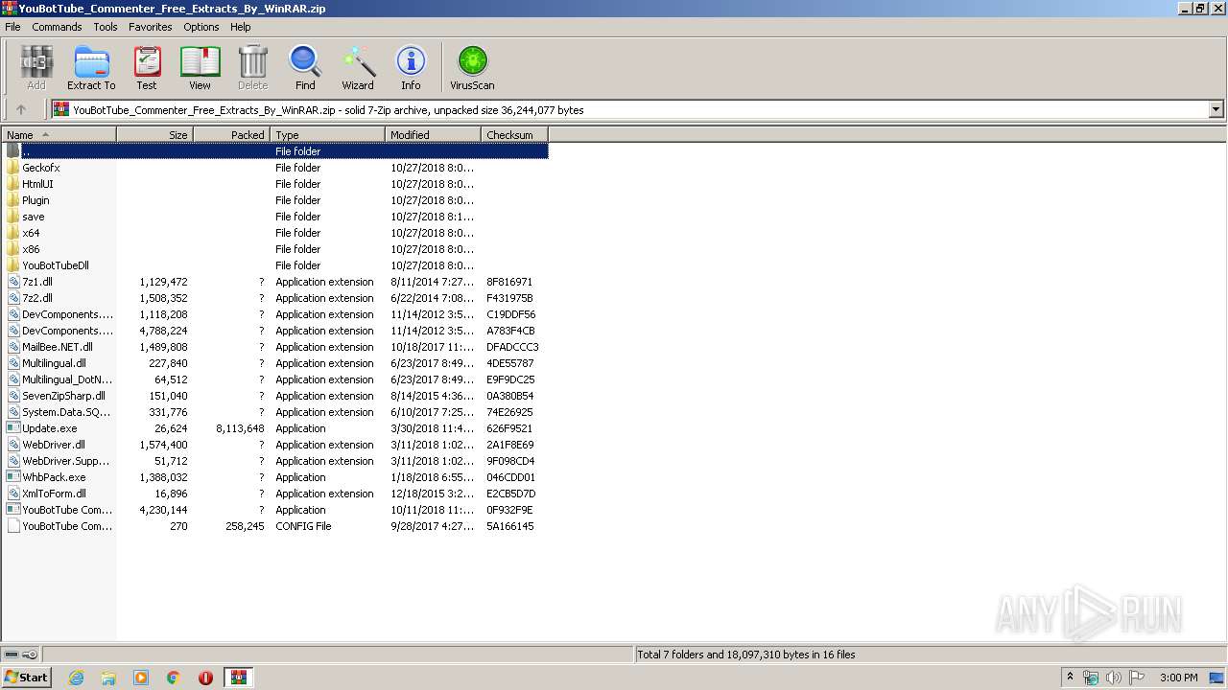Viewport: 1228px width, 690px height.
Task: Click the taskbar clock 3:00 PM
Action: click(x=1178, y=678)
